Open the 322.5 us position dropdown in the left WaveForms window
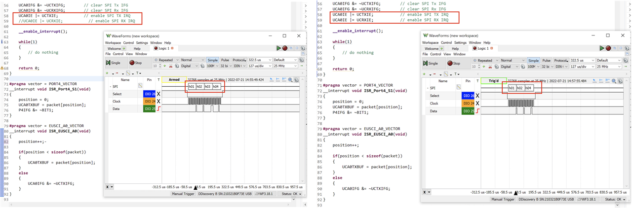Viewport: 632px width, 208px height. [260, 60]
